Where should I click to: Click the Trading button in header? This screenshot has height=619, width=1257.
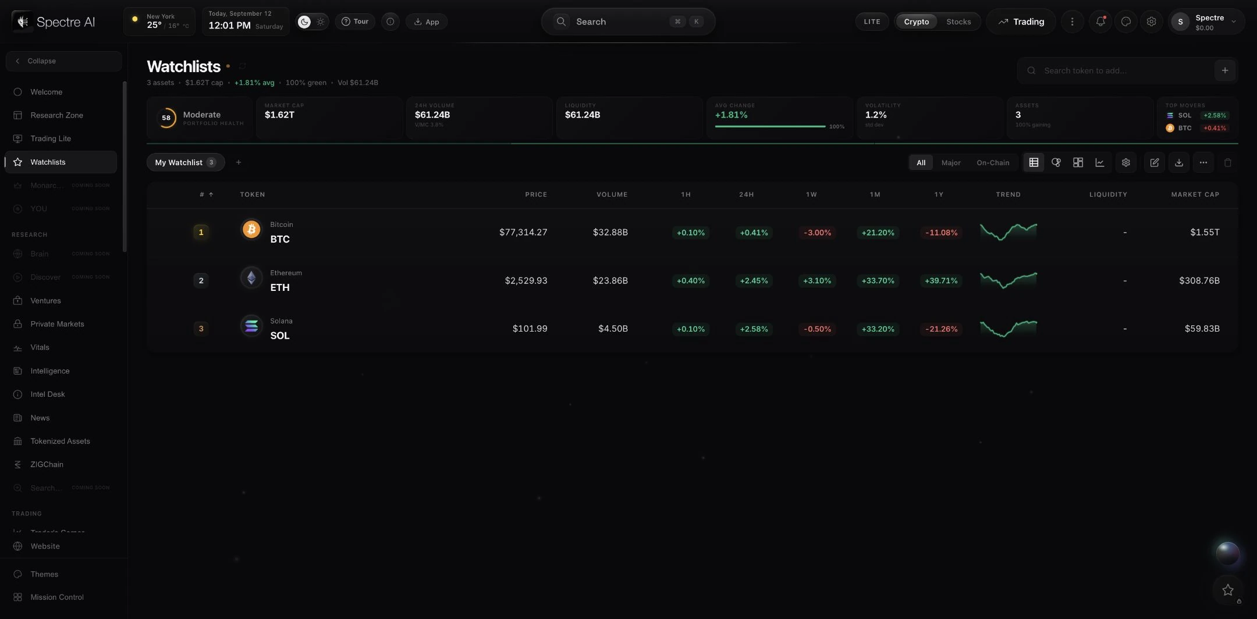point(1021,22)
